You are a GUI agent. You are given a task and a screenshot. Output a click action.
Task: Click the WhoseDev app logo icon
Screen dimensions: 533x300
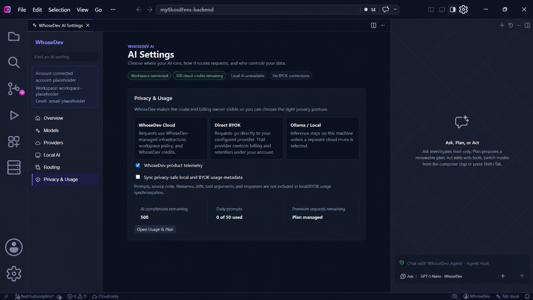[x=7, y=10]
